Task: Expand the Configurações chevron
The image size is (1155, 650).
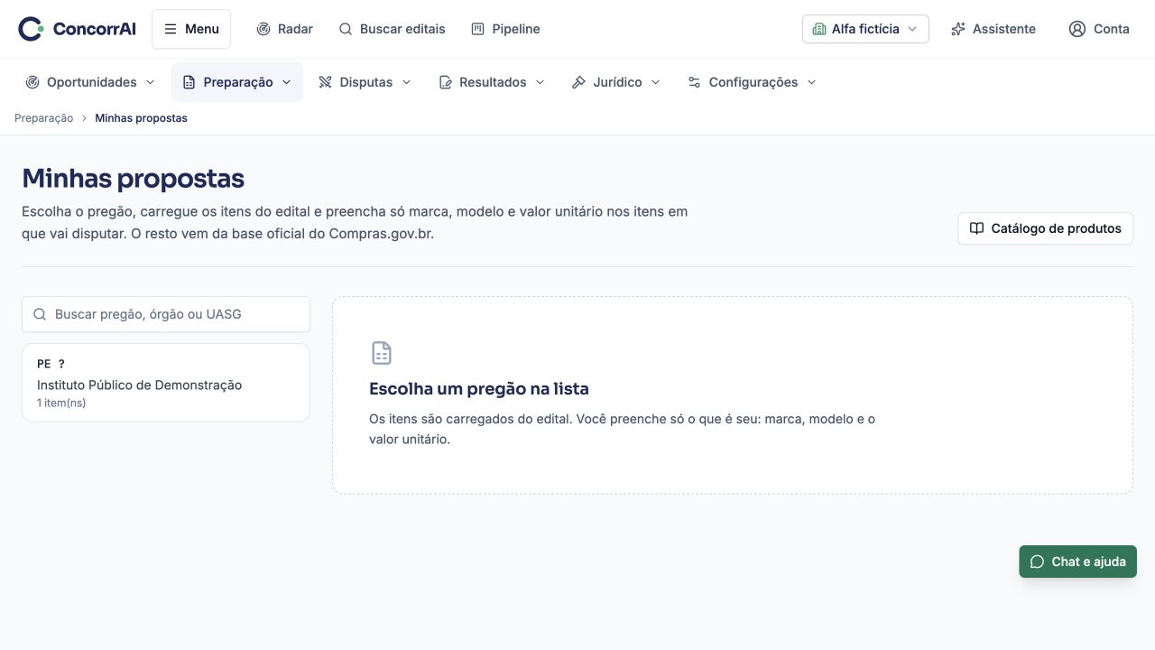Action: point(811,82)
